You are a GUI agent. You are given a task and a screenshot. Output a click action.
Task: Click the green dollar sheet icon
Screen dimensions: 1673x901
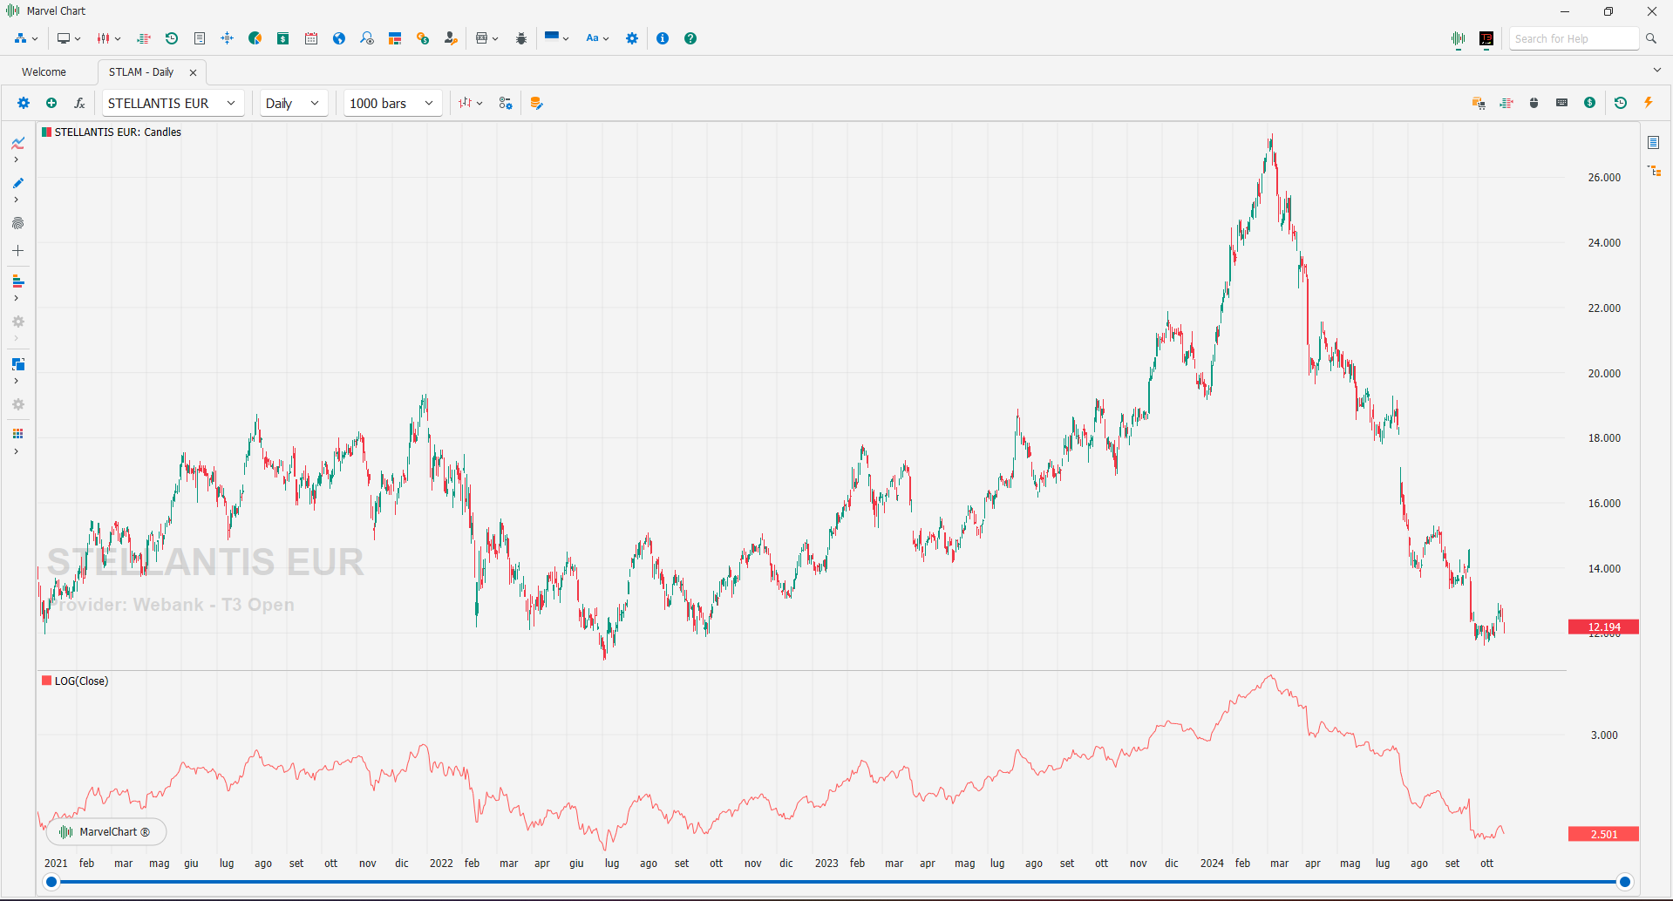click(x=283, y=38)
